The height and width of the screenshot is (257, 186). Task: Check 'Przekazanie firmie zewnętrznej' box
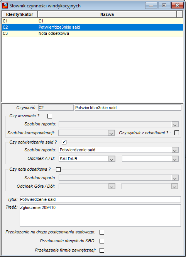point(101,250)
